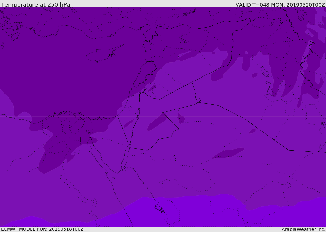
Task: Click the Sea of Galilee outline
Action: [140, 91]
